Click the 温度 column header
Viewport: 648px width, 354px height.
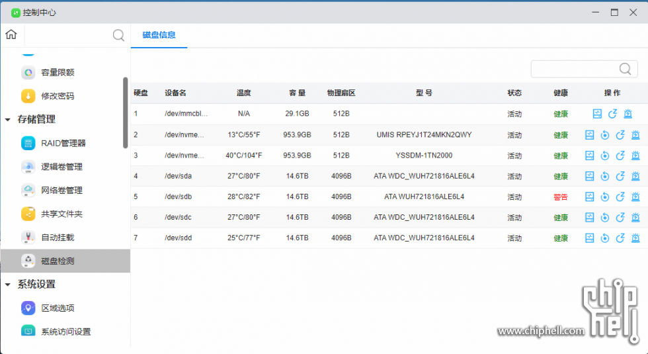(x=244, y=93)
